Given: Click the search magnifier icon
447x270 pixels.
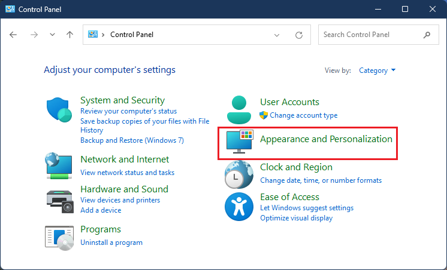Looking at the screenshot, I should (427, 35).
